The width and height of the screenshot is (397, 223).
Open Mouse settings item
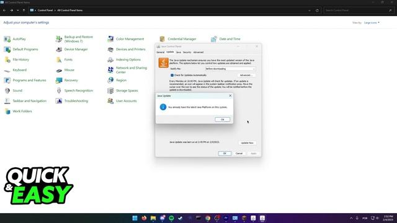click(65, 70)
